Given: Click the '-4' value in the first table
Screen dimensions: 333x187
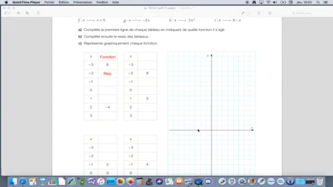Looking at the screenshot, I should tap(108, 107).
